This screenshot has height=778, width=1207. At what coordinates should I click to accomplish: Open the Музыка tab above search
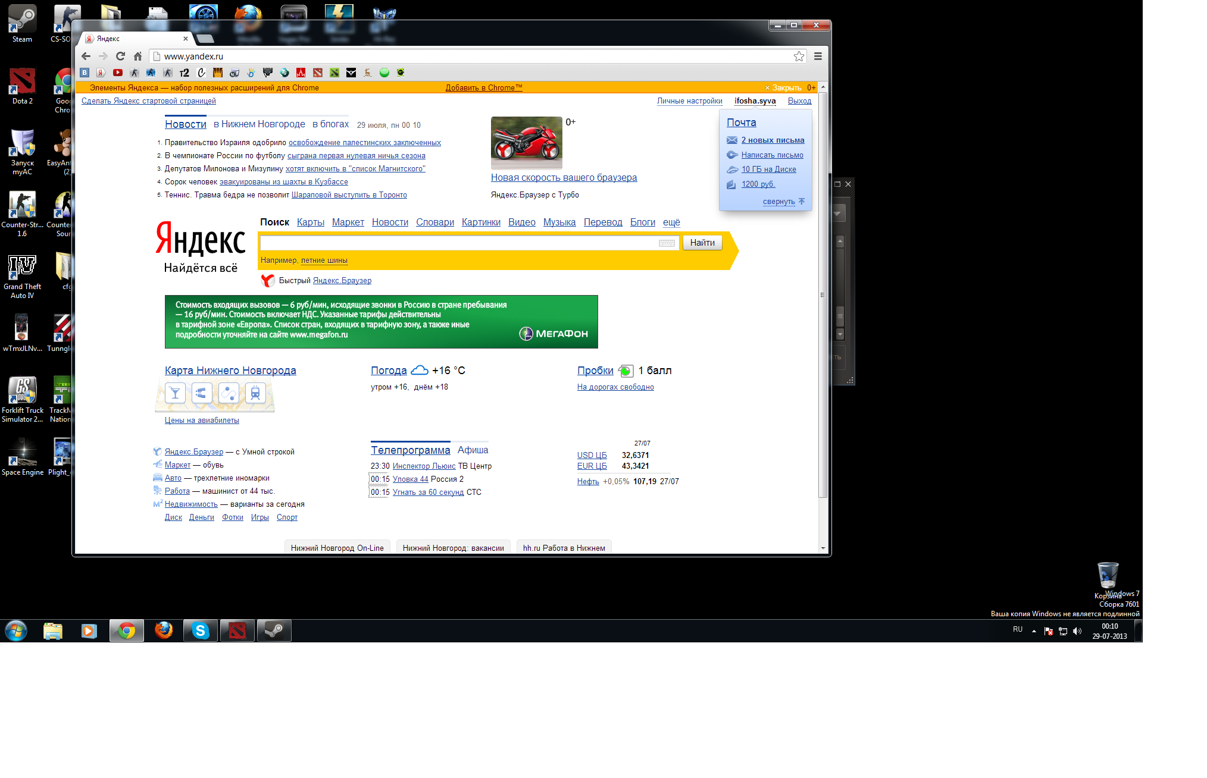pyautogui.click(x=559, y=222)
